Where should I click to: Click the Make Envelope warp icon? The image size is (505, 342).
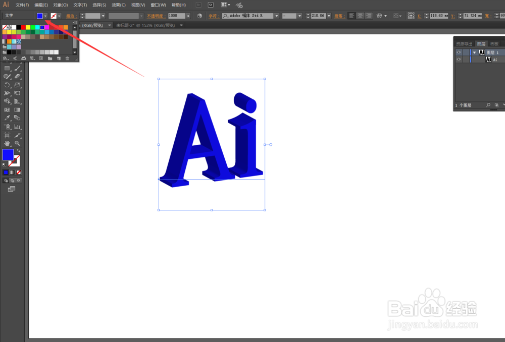pos(379,16)
